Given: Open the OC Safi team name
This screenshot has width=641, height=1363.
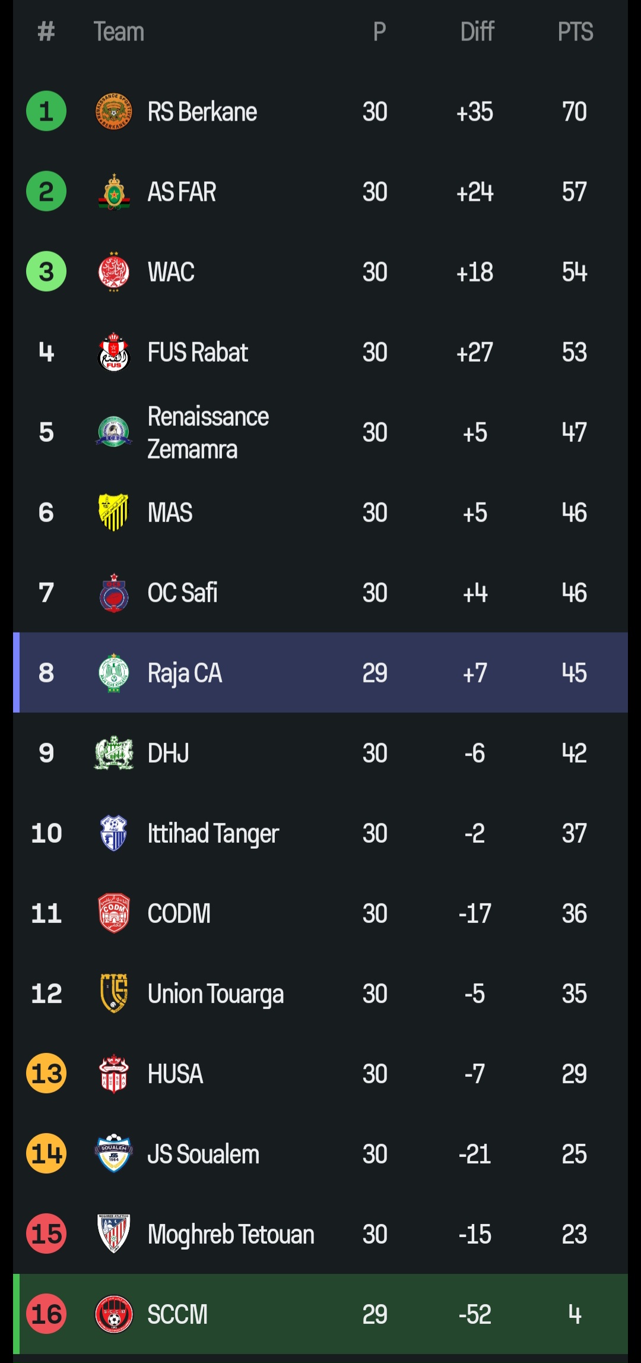Looking at the screenshot, I should coord(182,593).
